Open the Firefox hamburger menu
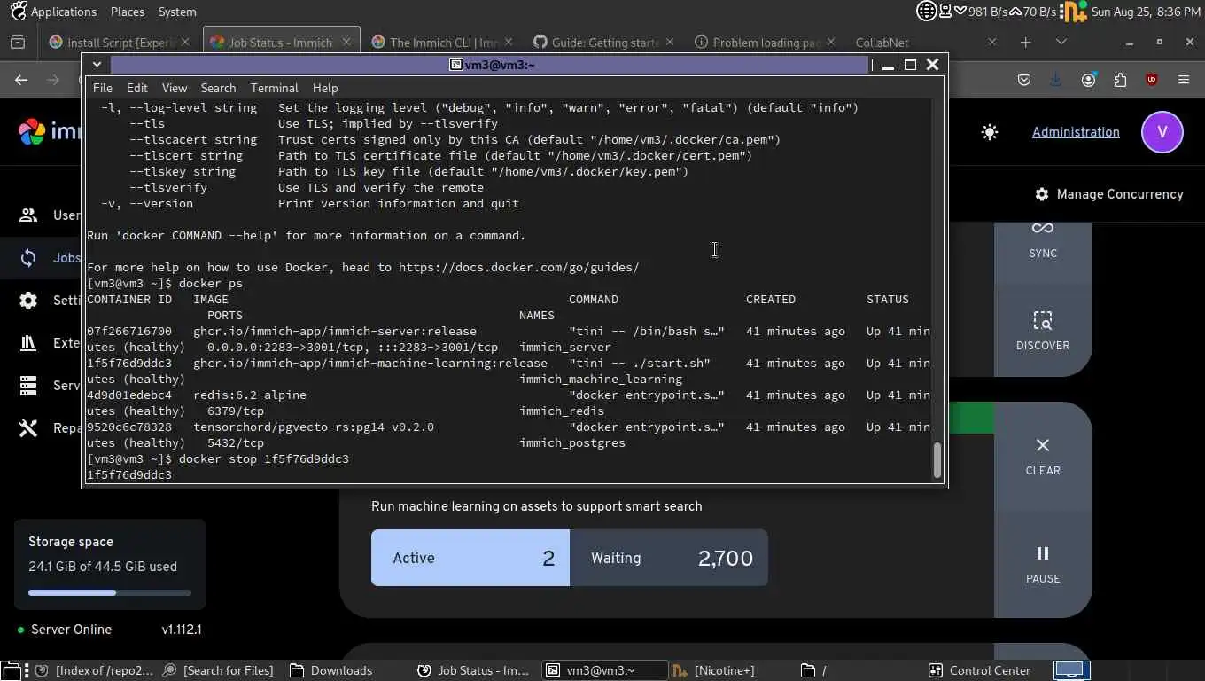 click(1184, 80)
